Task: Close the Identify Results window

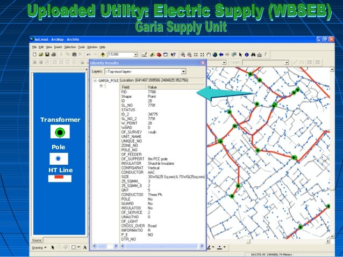Action: click(x=203, y=63)
